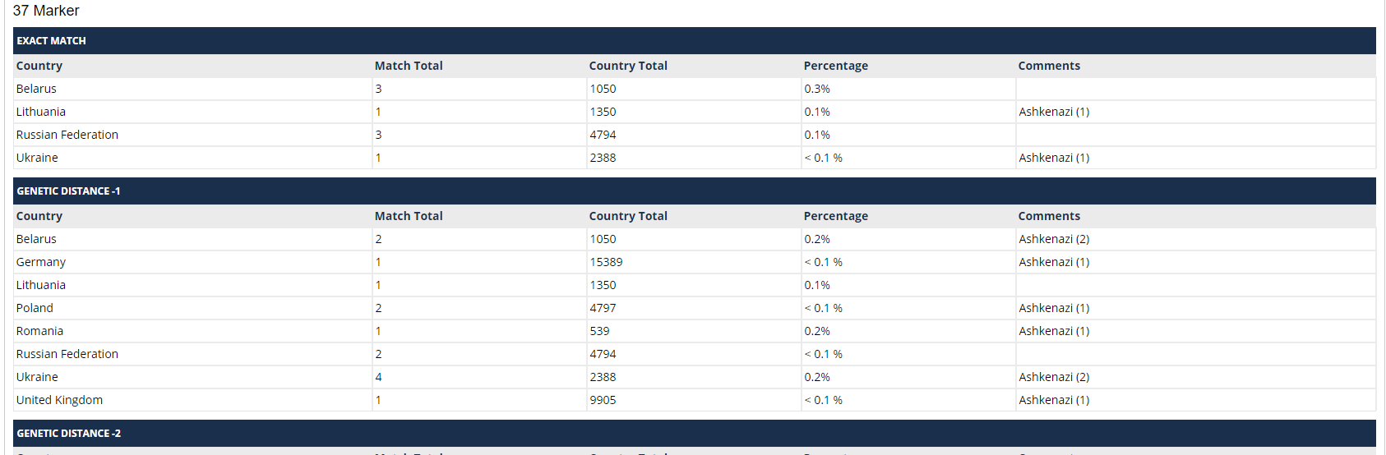
Task: Select the Genetic Distance -1 header bar
Action: click(695, 191)
